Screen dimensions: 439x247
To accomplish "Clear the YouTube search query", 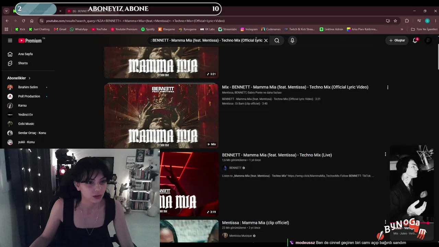I will click(x=266, y=40).
